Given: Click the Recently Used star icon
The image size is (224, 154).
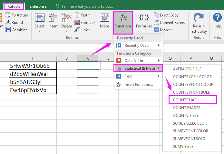Looking at the screenshot, I should 119,46.
